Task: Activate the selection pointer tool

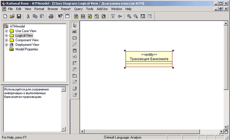Action: pos(74,25)
